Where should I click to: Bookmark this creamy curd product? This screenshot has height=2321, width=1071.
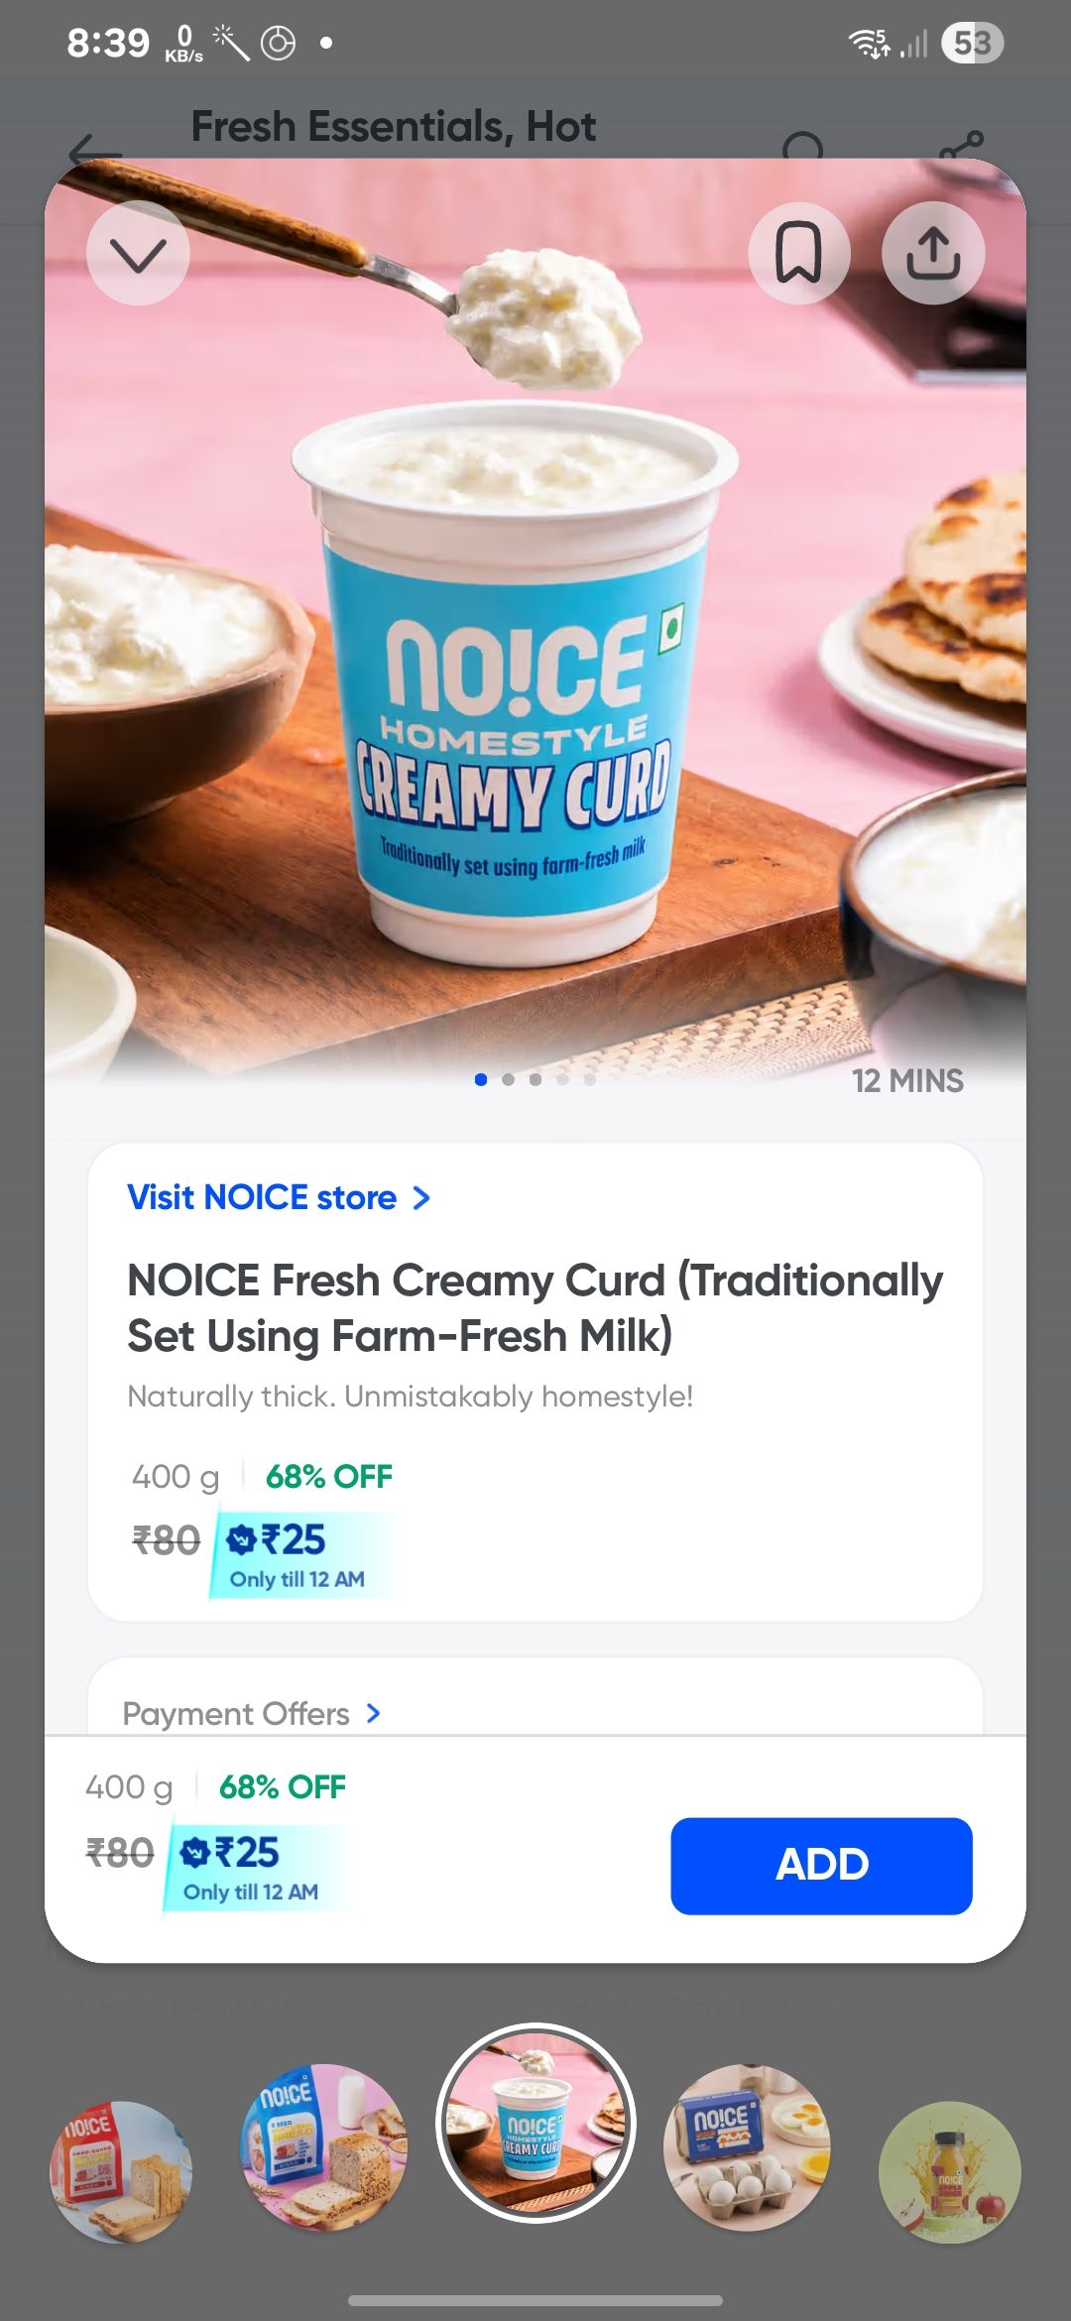798,254
